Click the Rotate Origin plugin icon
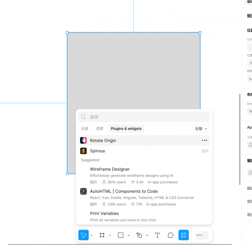The width and height of the screenshot is (252, 245). coord(83,140)
